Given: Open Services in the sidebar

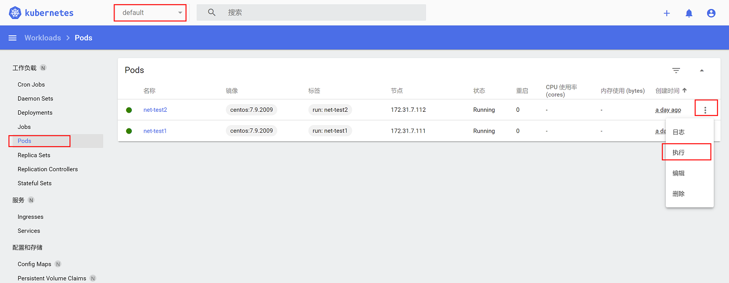Looking at the screenshot, I should 29,231.
